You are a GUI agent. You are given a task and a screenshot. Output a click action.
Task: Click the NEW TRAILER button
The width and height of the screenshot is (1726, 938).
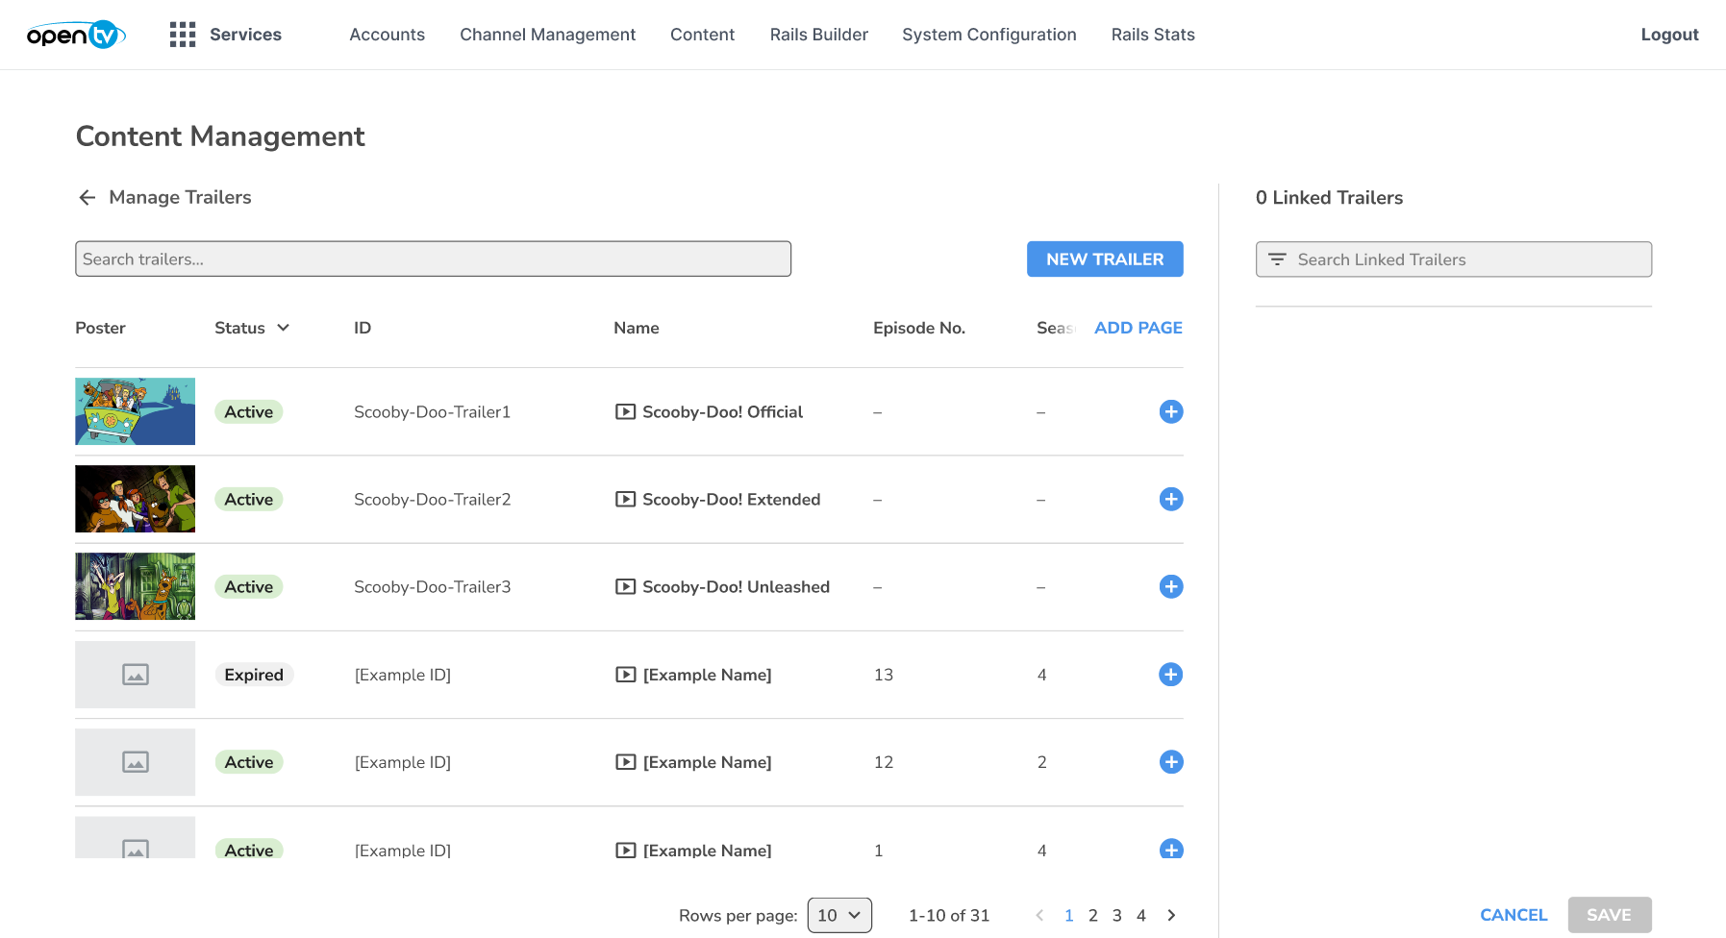[x=1105, y=259]
